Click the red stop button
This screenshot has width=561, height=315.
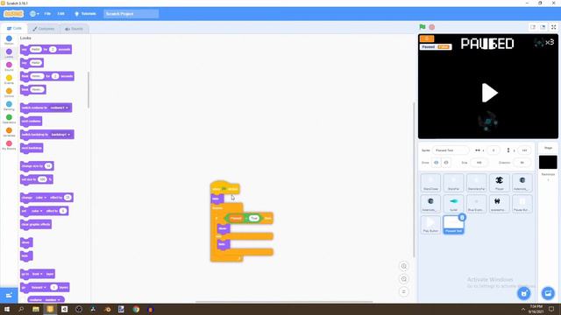432,27
